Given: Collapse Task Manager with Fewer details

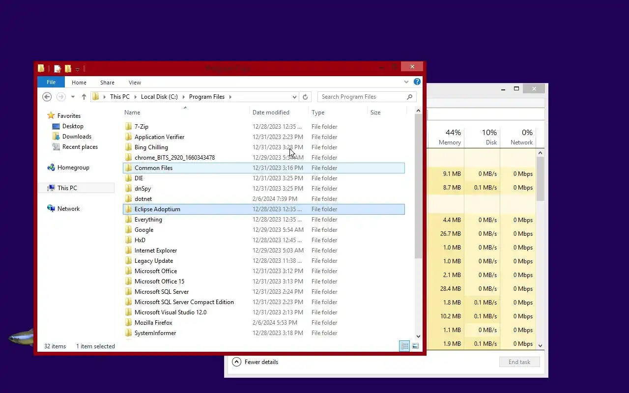Looking at the screenshot, I should (255, 362).
